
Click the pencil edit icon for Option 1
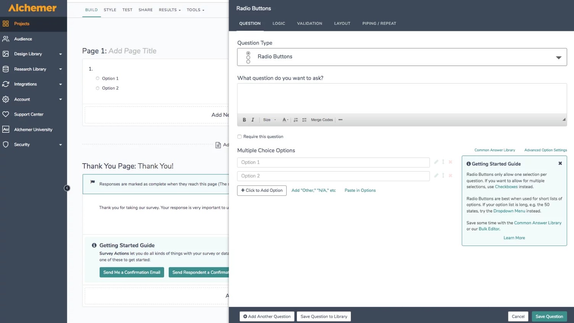pyautogui.click(x=436, y=162)
